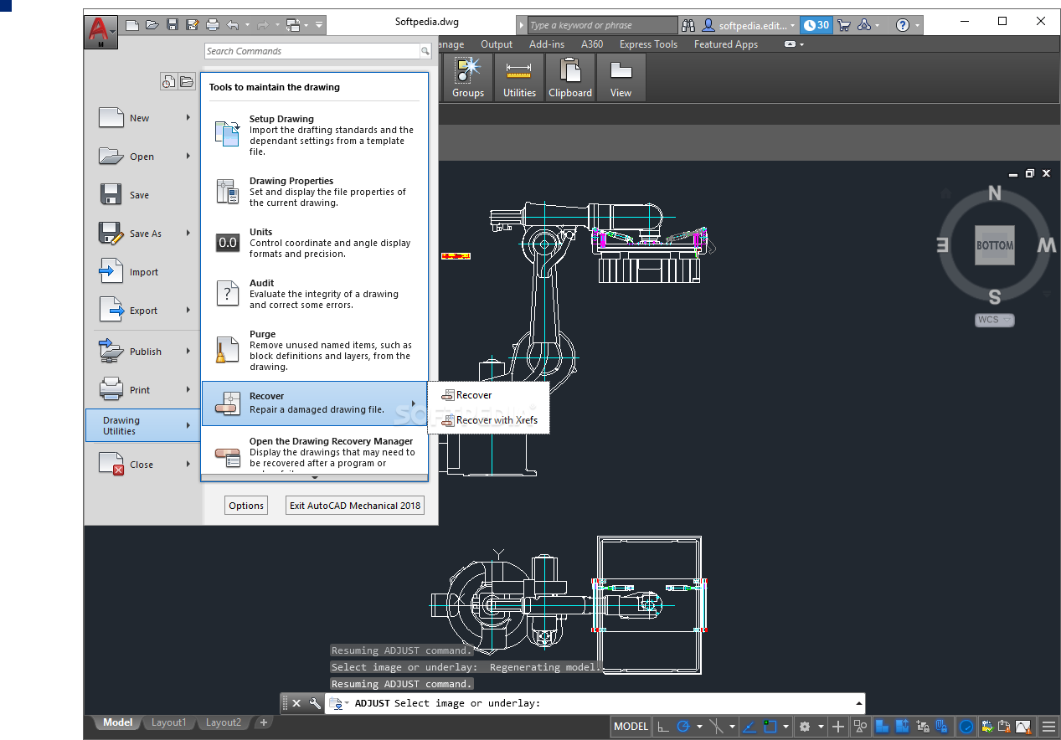Expand the Publish submenu arrow
The height and width of the screenshot is (740, 1061).
pyautogui.click(x=188, y=352)
